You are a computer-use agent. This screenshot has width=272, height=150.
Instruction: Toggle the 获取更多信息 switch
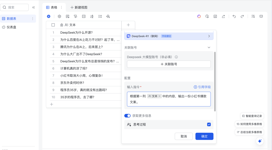[x=127, y=116]
